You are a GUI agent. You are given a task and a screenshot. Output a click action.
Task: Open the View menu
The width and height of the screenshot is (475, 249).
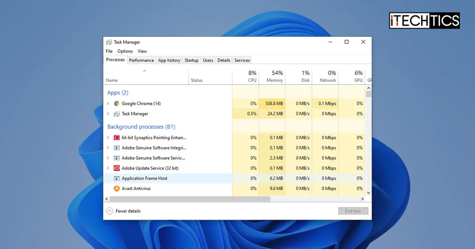pyautogui.click(x=142, y=51)
